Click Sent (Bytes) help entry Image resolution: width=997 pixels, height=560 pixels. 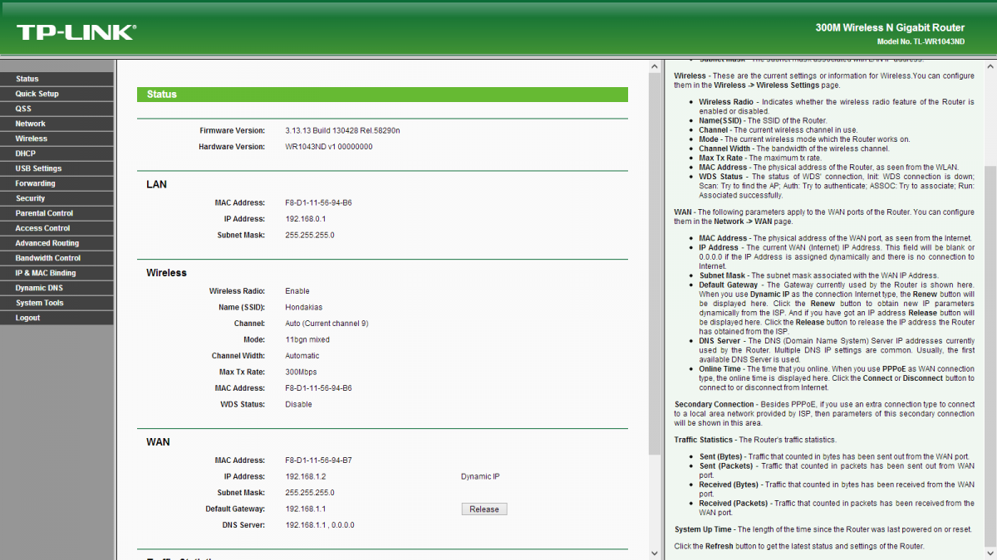click(833, 456)
